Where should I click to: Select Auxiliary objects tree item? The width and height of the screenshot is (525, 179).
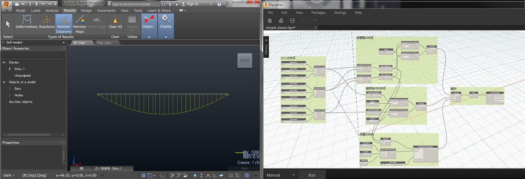tap(21, 102)
